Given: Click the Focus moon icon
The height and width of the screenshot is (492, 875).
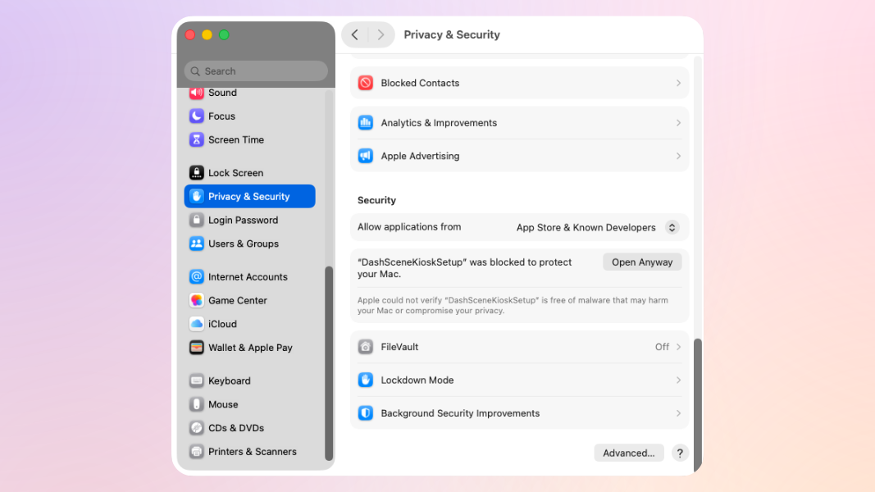Looking at the screenshot, I should tap(197, 116).
